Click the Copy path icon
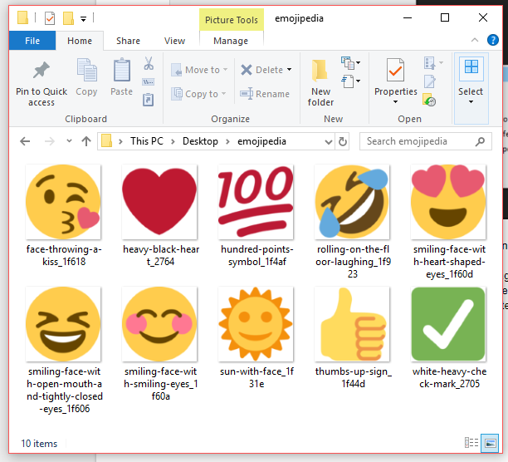The image size is (508, 462). pos(148,81)
